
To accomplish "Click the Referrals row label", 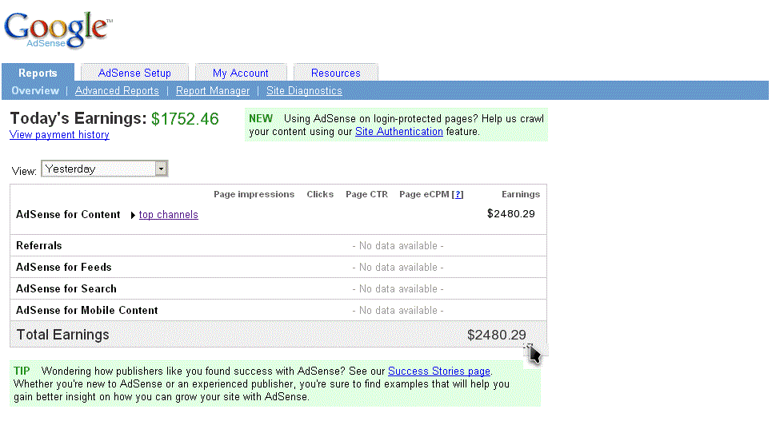I will (x=39, y=246).
